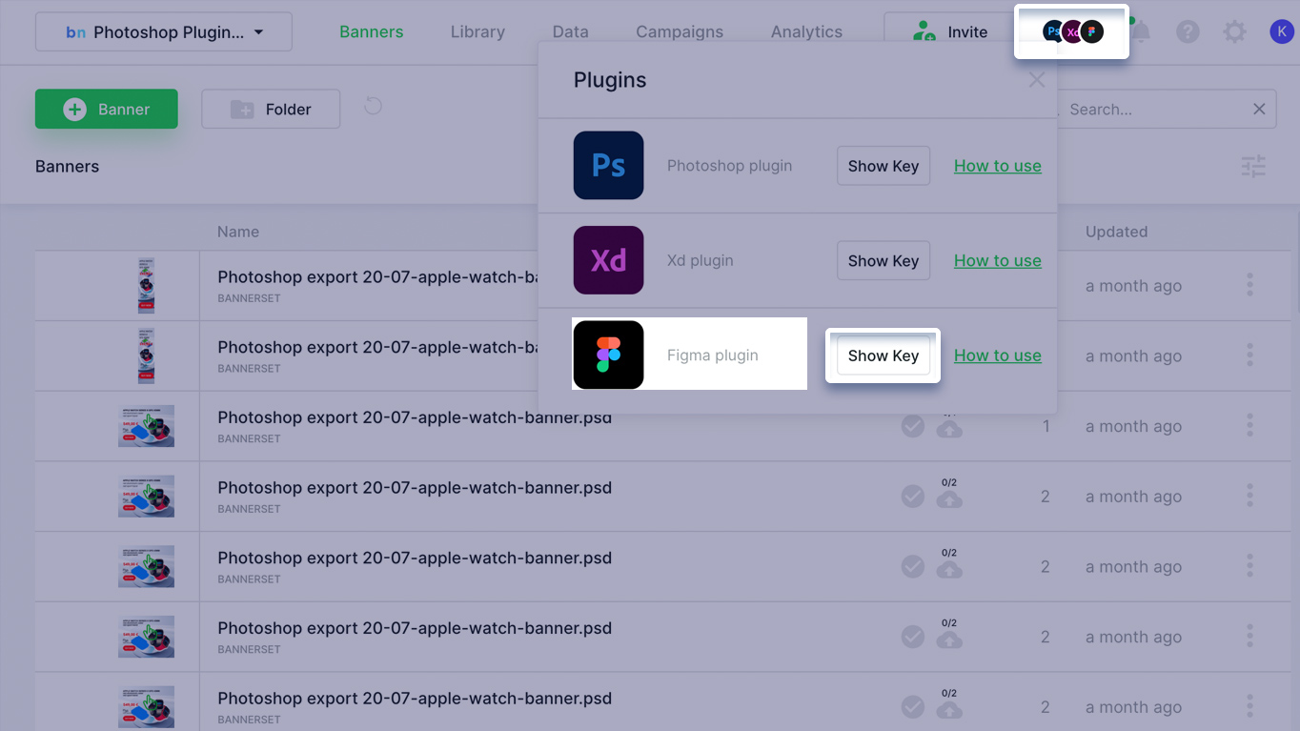Clear the search with the X icon
Screen dimensions: 1300x731
pyautogui.click(x=1259, y=110)
